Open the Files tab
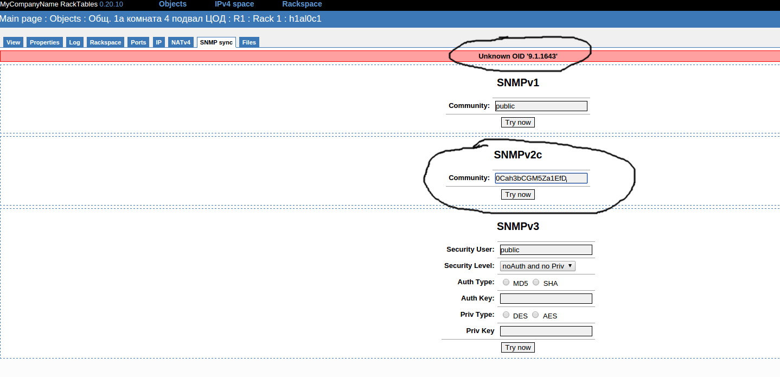This screenshot has width=780, height=377. (x=249, y=42)
